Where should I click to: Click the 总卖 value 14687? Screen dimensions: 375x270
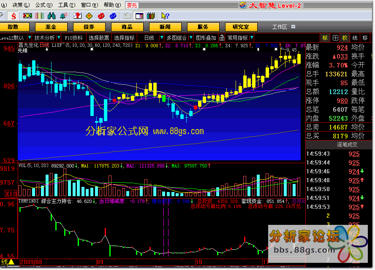click(338, 127)
